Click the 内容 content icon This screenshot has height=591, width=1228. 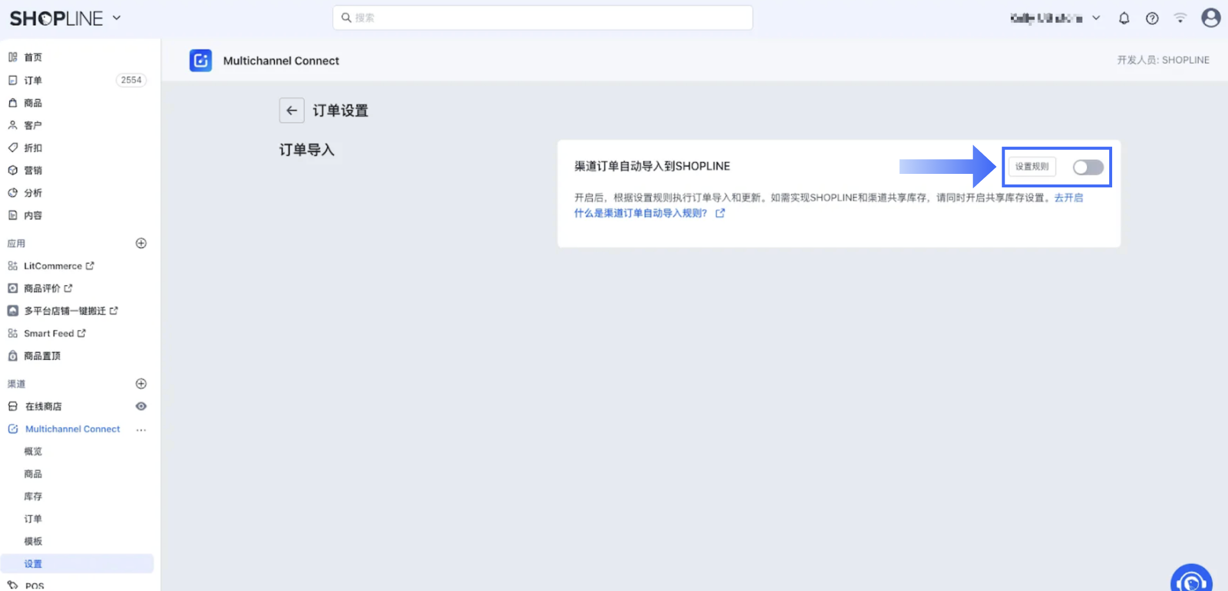[13, 215]
